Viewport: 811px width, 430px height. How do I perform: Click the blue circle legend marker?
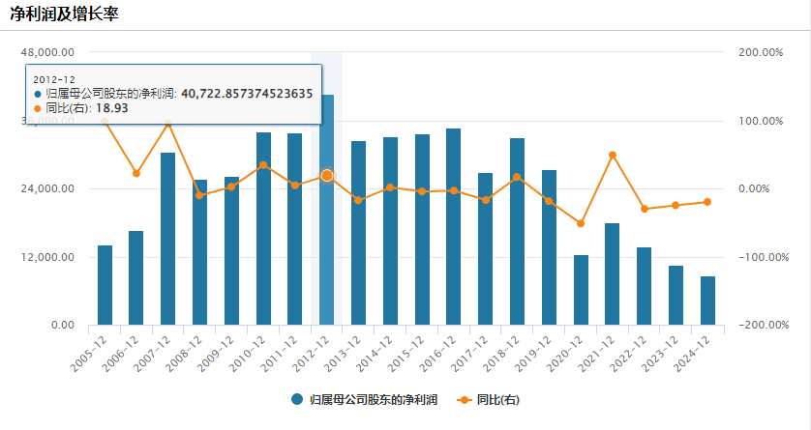tap(297, 399)
